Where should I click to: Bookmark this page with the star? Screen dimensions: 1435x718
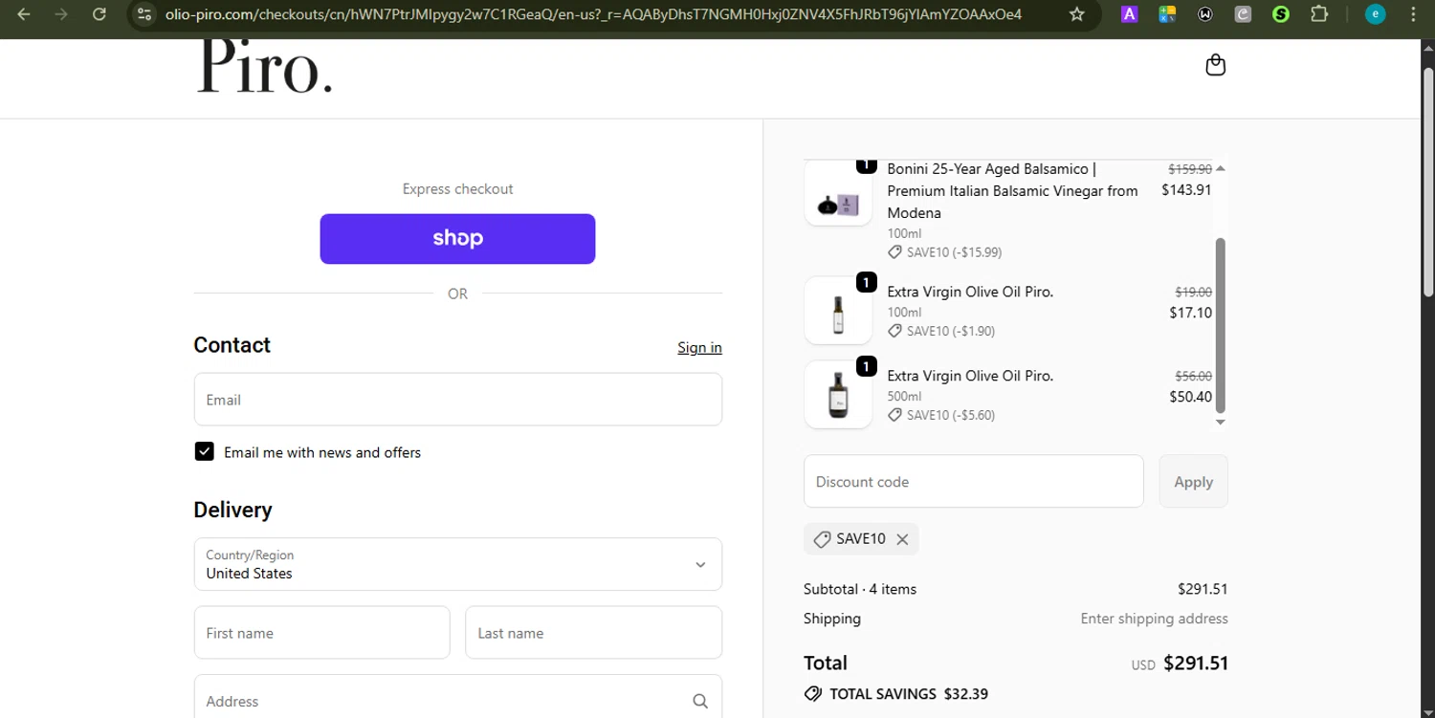pos(1076,14)
